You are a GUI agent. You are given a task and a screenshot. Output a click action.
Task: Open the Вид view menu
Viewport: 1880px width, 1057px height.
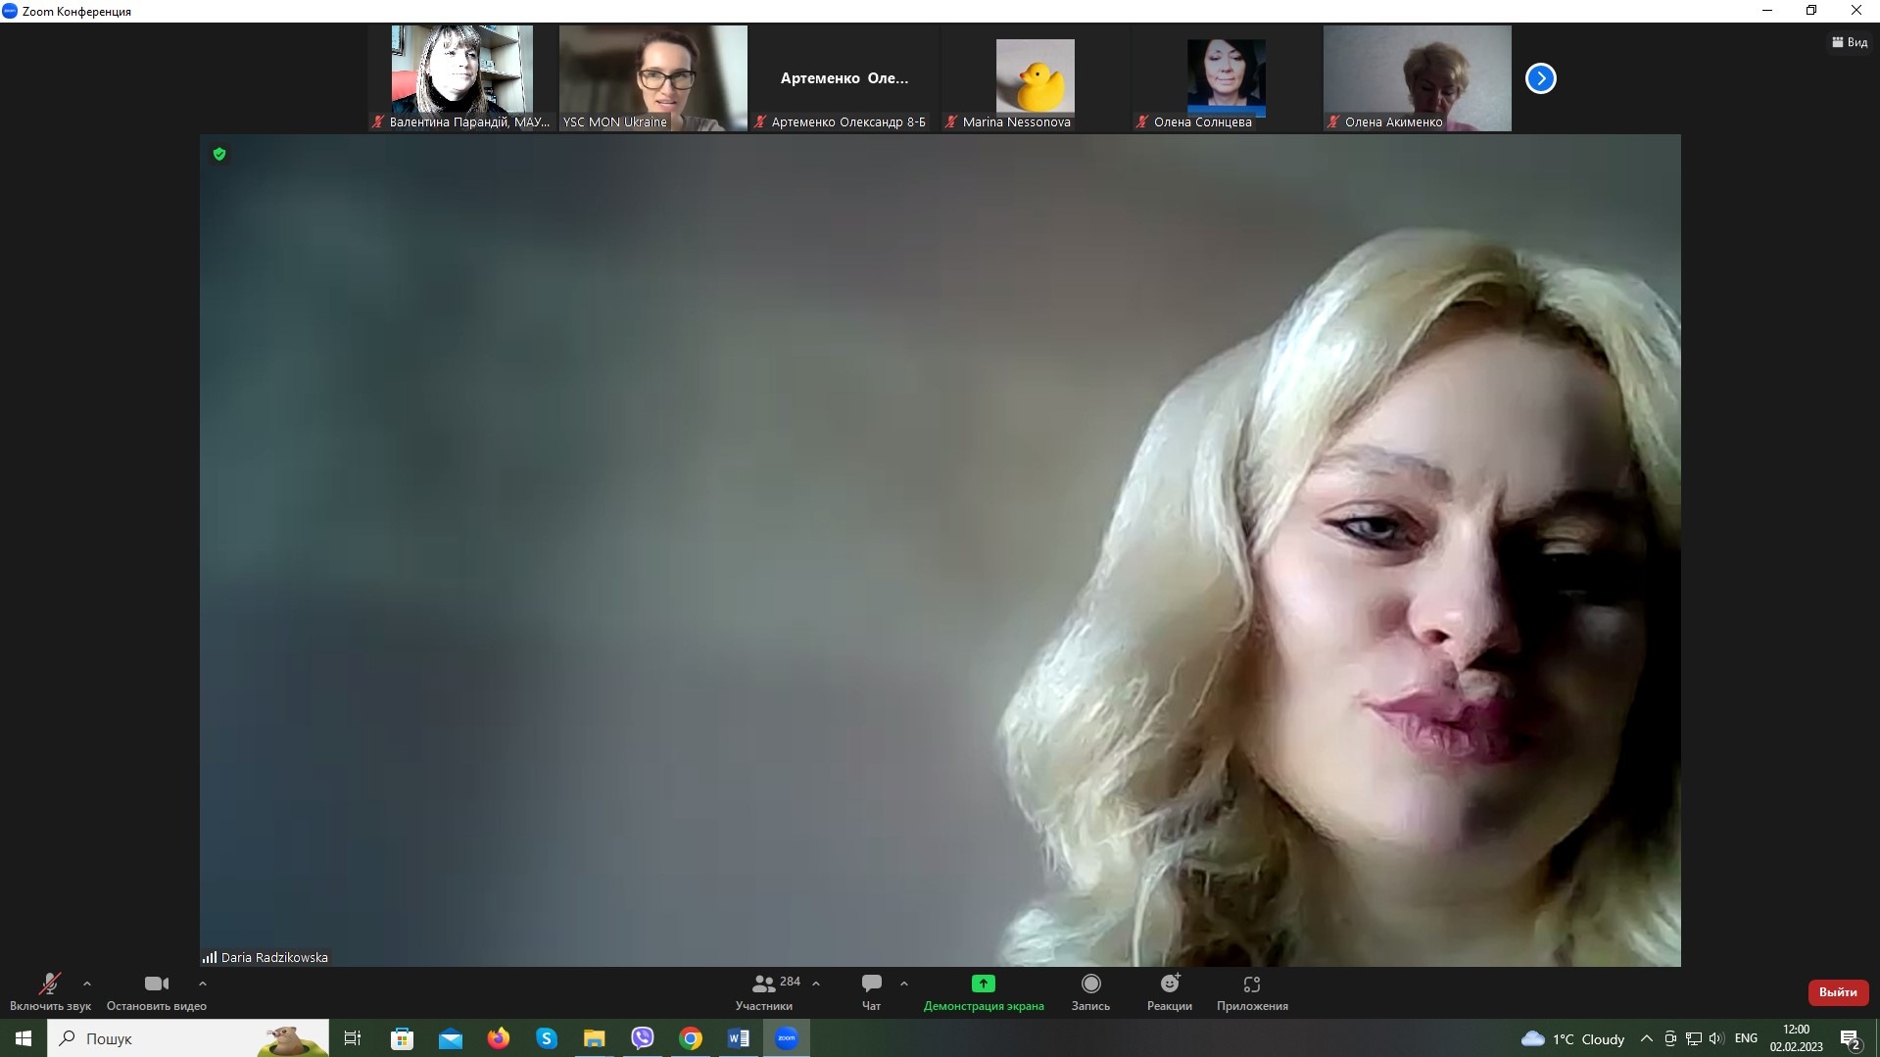coord(1850,42)
